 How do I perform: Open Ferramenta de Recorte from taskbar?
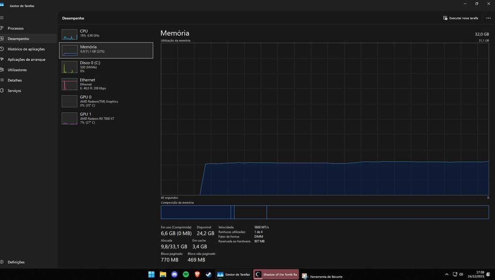tap(322, 276)
